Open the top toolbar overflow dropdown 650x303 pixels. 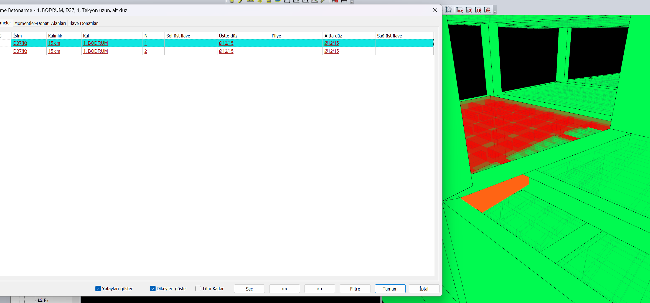pos(352,2)
